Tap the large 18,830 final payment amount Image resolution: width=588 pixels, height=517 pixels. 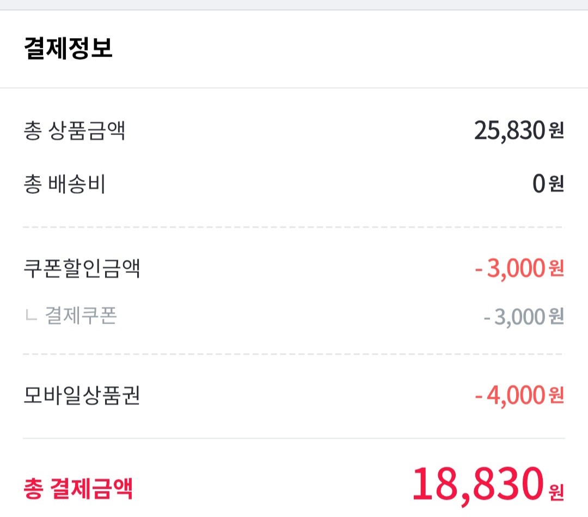click(478, 484)
